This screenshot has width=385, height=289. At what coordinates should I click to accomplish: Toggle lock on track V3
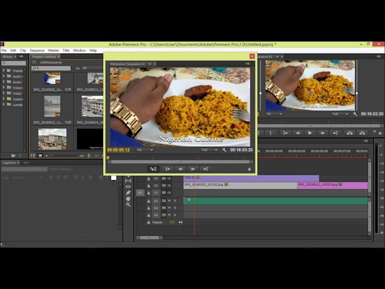pyautogui.click(x=148, y=178)
